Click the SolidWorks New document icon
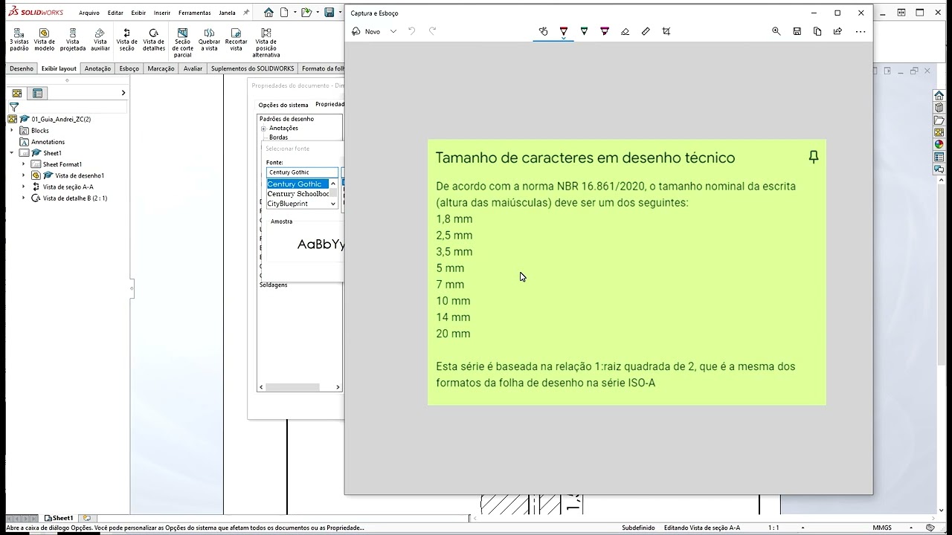 point(284,13)
